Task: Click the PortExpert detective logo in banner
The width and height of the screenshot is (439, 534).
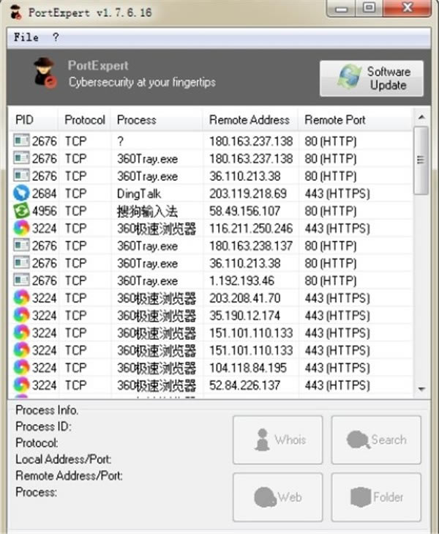Action: tap(45, 73)
